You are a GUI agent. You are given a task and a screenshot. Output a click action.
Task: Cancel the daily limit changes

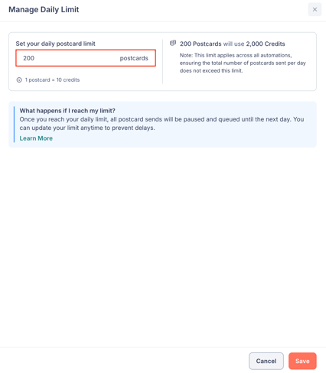266,361
